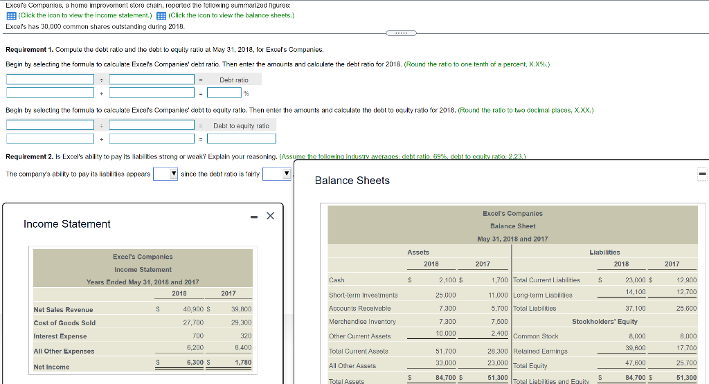709x384 pixels.
Task: Click debt ratio numerator amount field
Action: (50, 93)
